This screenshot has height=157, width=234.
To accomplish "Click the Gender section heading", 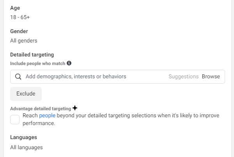I will 19,31.
